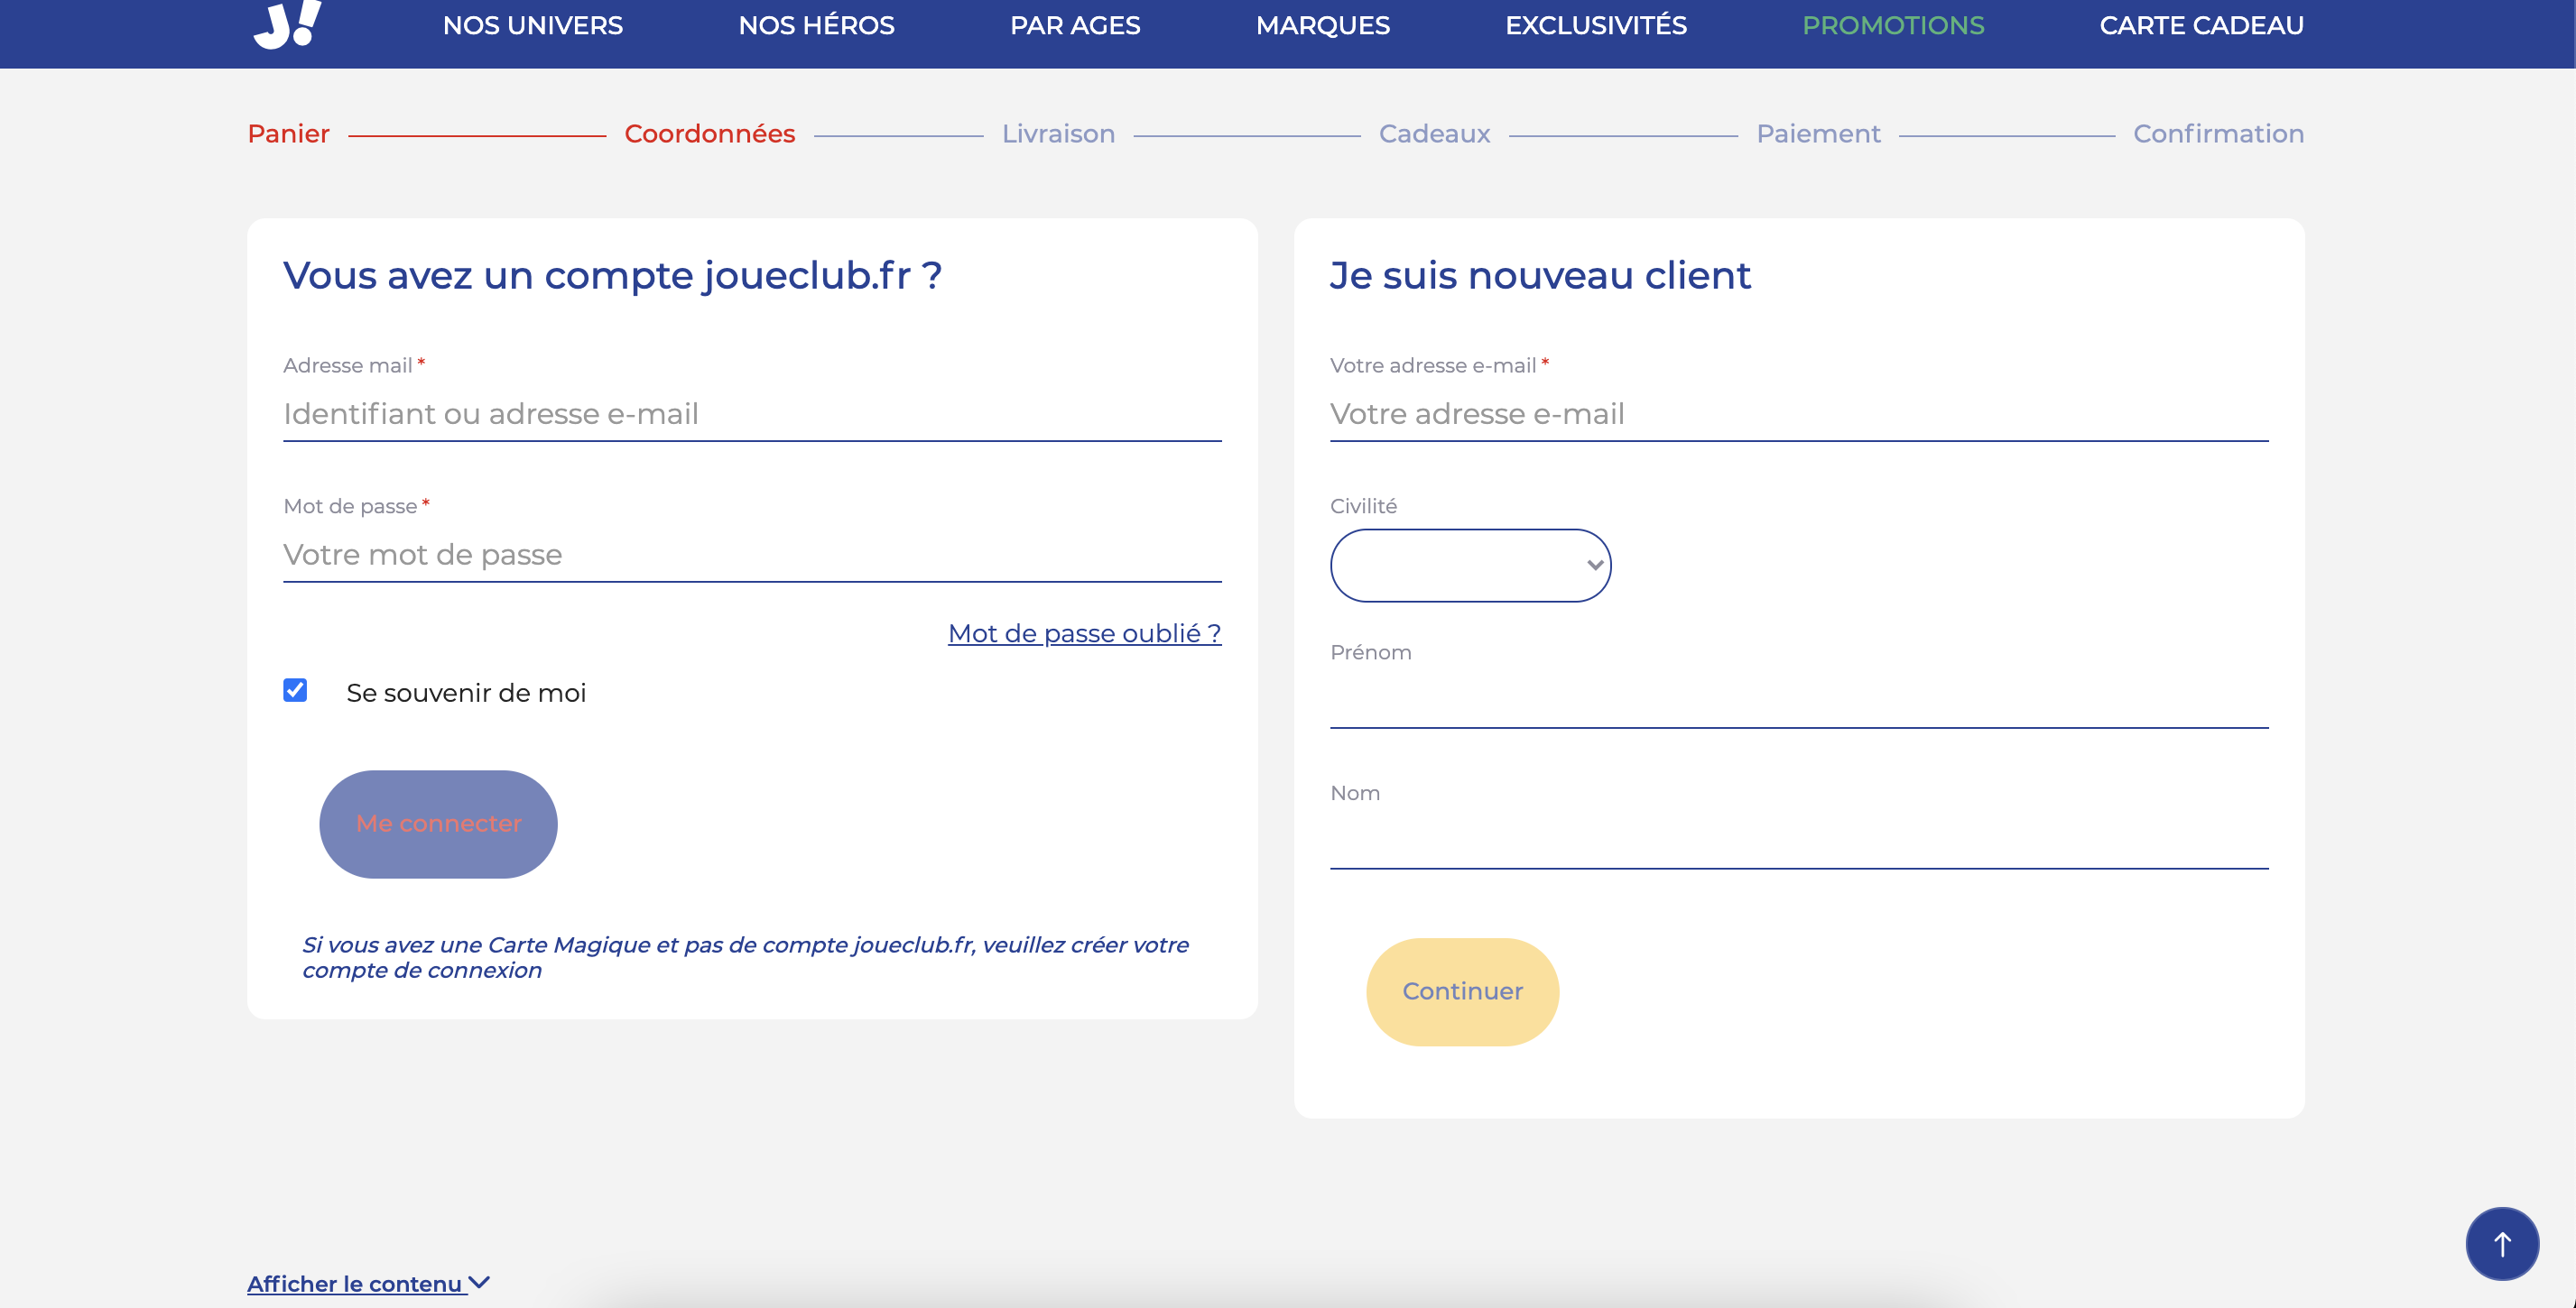Select the Coordonnées checkout step
This screenshot has height=1308, width=2576.
tap(709, 134)
